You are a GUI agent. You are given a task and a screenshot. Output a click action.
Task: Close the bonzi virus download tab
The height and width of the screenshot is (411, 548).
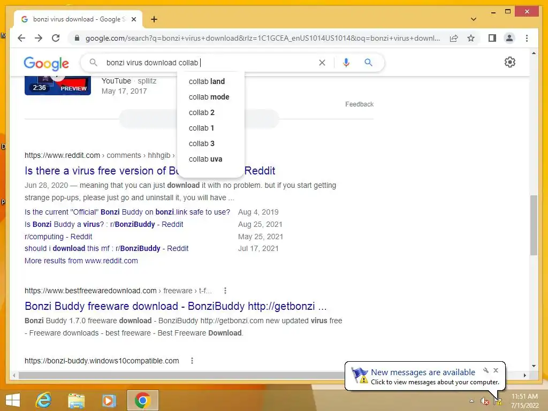pos(133,19)
